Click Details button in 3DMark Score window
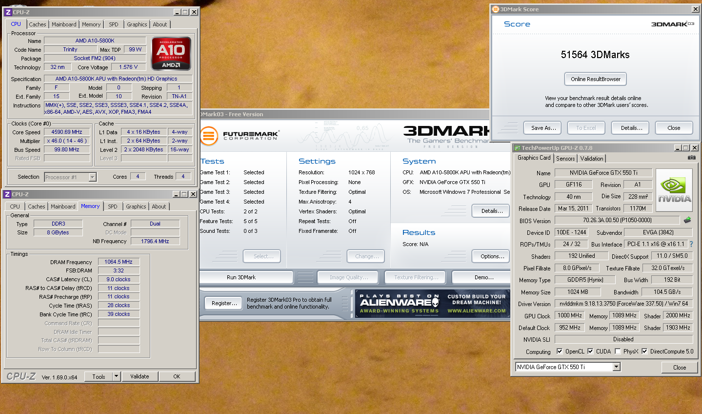The height and width of the screenshot is (414, 702). pyautogui.click(x=631, y=128)
